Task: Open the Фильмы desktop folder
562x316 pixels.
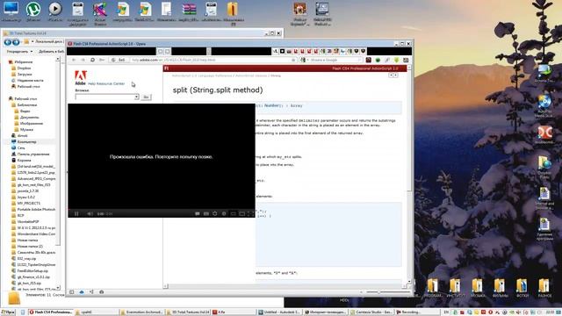Action: pos(500,289)
